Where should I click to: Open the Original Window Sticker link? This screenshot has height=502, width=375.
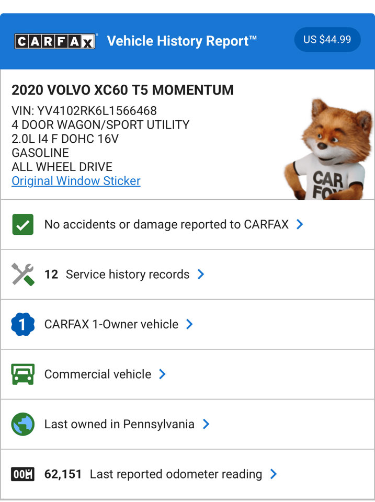tap(75, 181)
